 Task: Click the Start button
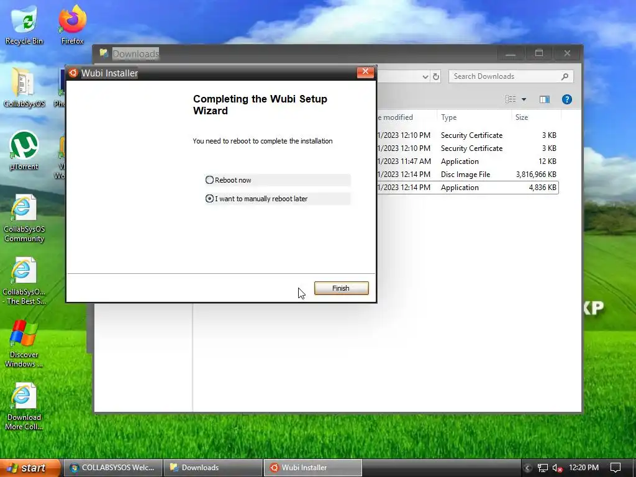30,468
